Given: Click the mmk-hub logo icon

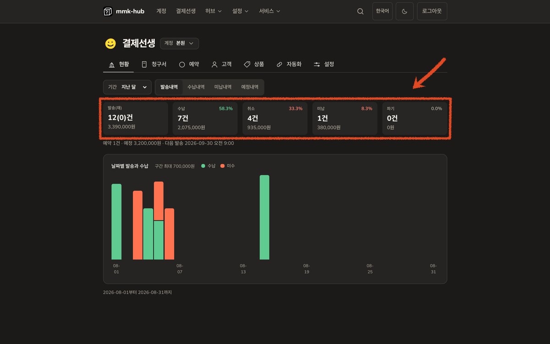Looking at the screenshot, I should click(x=108, y=11).
